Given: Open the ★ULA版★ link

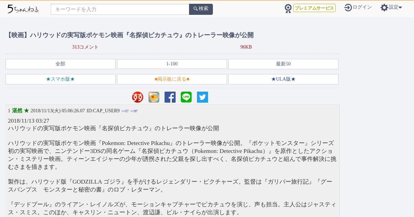Looking at the screenshot, I should tap(283, 79).
